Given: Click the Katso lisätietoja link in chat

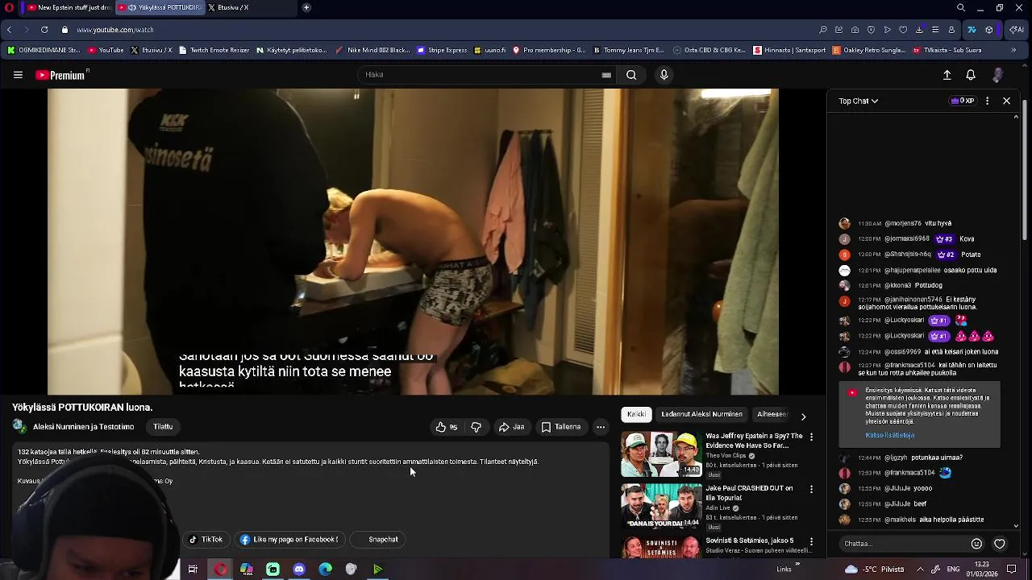Looking at the screenshot, I should coord(889,435).
